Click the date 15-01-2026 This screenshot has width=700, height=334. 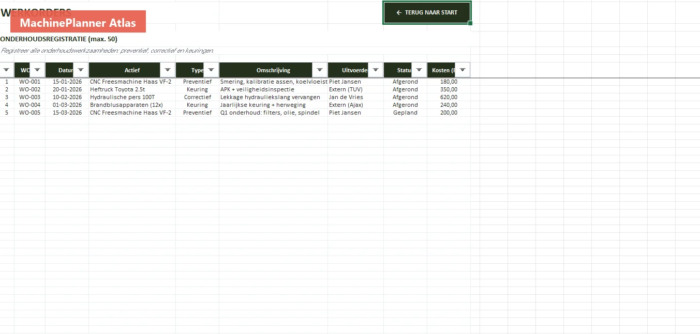67,82
